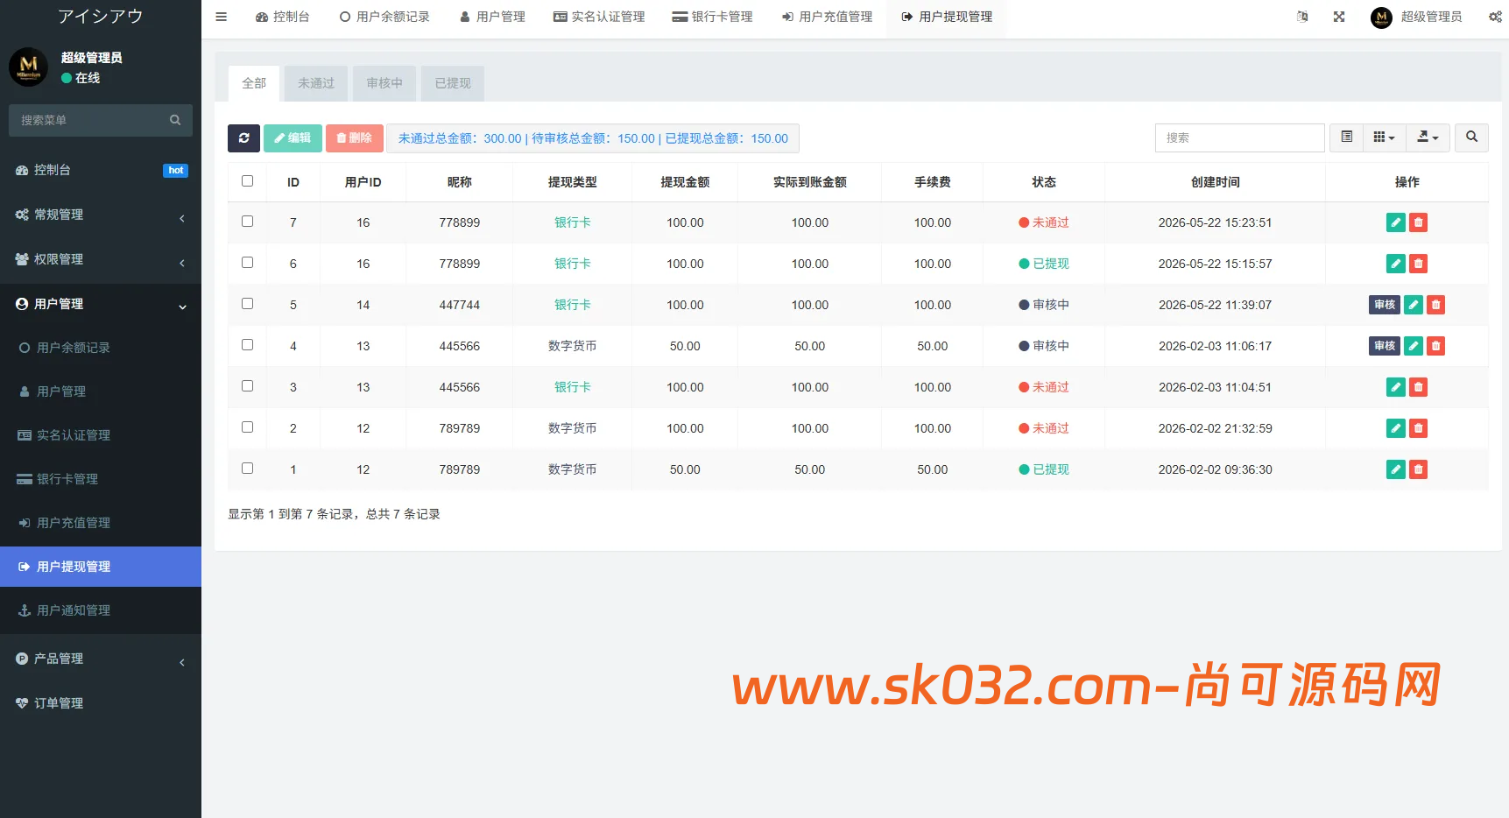The image size is (1509, 818).
Task: Edit the withdrawal record with ID 4
Action: coord(1414,346)
